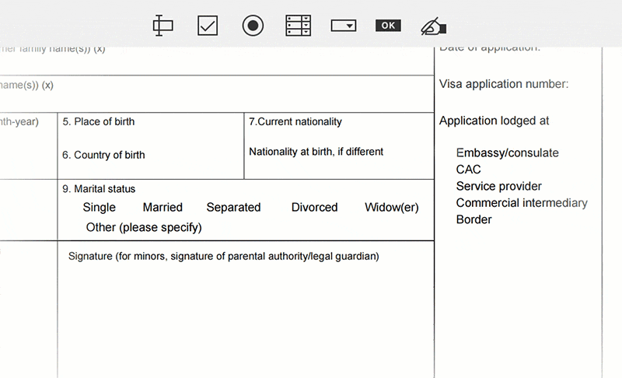Screen dimensions: 622x378
Task: Select the signature field tool
Action: pos(433,26)
